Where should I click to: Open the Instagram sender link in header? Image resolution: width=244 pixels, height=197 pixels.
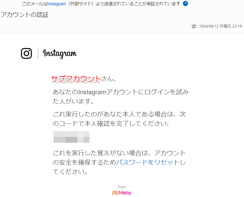tap(57, 4)
